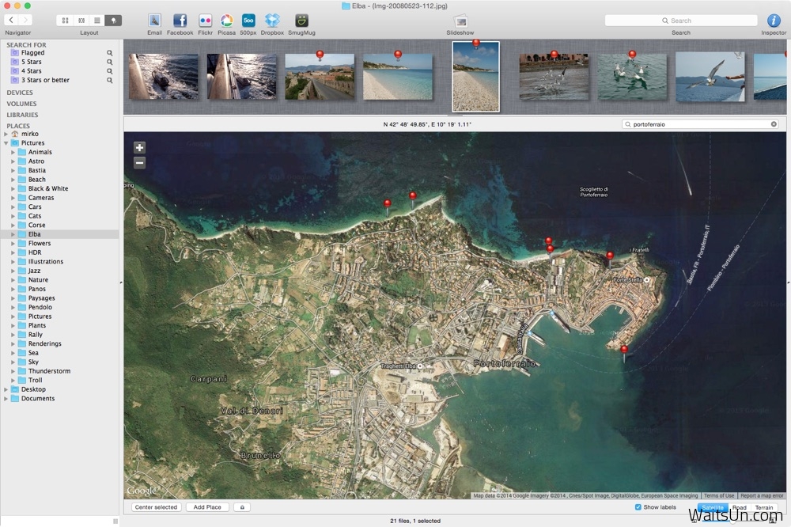Share the selected photo via Email
The image size is (791, 527).
[x=154, y=21]
